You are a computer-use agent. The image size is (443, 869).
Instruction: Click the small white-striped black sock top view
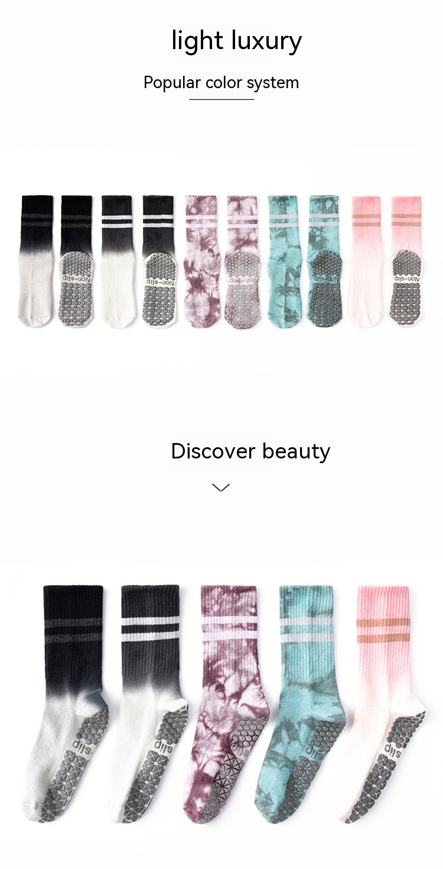[x=118, y=260]
